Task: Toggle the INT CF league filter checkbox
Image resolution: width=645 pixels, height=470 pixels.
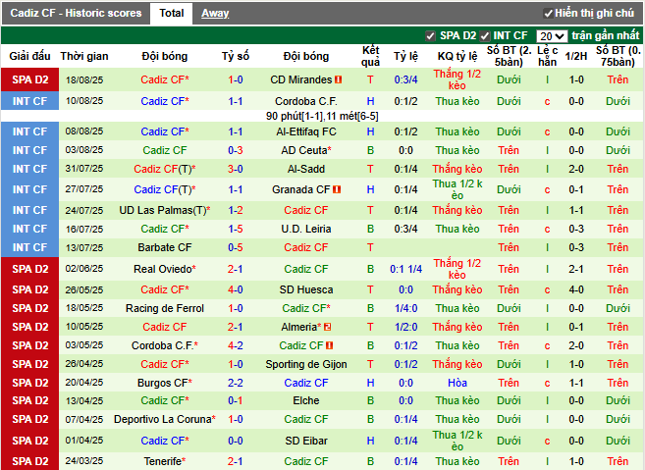Action: tap(485, 36)
